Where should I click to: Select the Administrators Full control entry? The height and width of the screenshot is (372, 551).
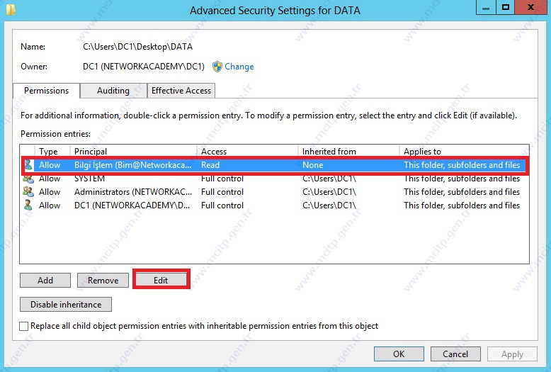274,192
